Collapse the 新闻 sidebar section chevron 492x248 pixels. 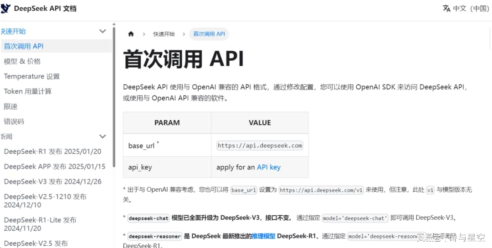pyautogui.click(x=102, y=136)
